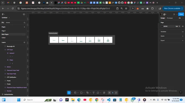Open the browser extensions puzzle icon
The image size is (185, 103).
point(152,9)
